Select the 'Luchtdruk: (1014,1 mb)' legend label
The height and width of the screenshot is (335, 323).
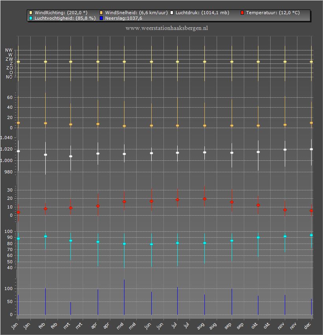coord(202,13)
